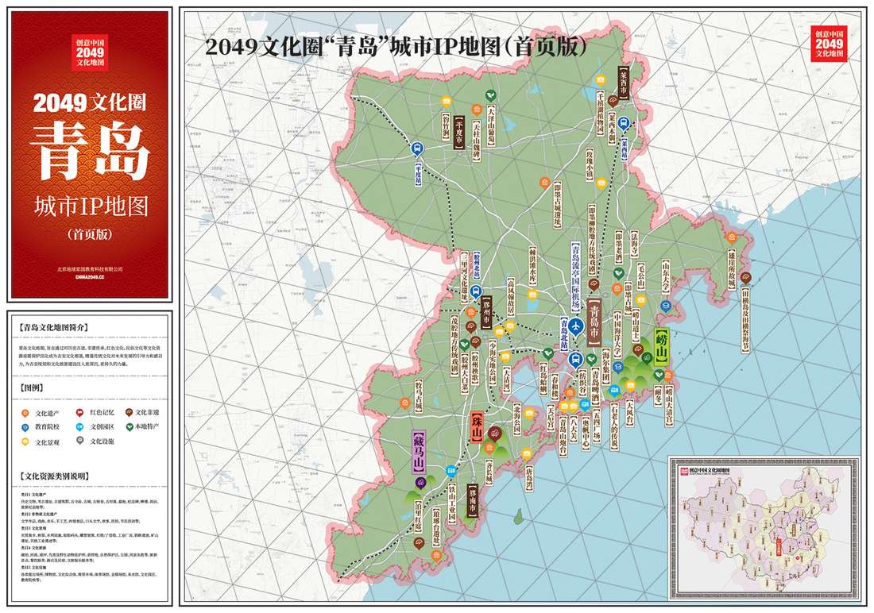Select the yellow marker above 豹竹涧
The width and height of the screenshot is (874, 613).
(x=446, y=102)
